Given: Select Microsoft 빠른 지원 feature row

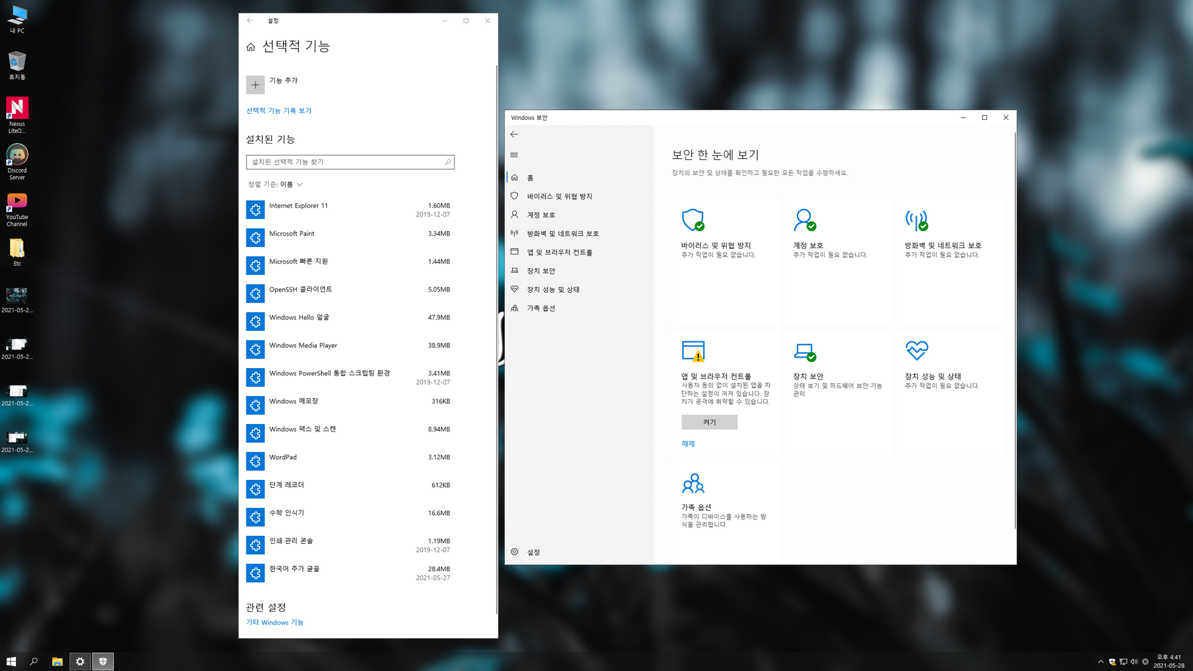Looking at the screenshot, I should pos(350,266).
